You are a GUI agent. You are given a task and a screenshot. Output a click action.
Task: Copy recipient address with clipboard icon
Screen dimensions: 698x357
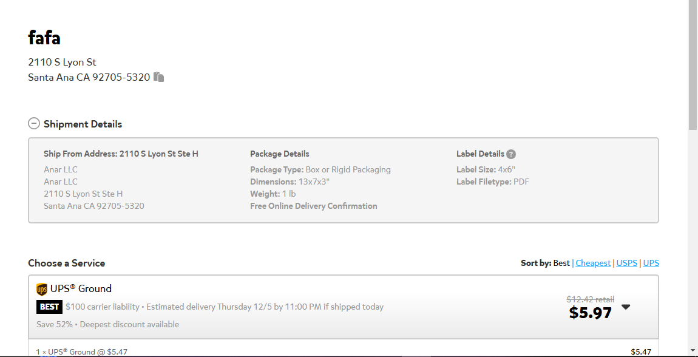click(159, 77)
